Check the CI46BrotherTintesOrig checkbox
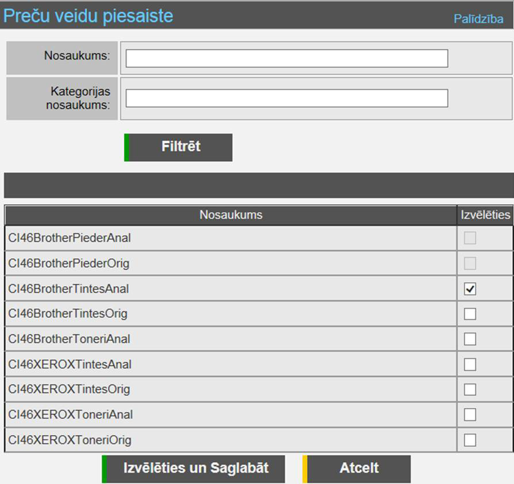The height and width of the screenshot is (484, 514). [x=470, y=314]
